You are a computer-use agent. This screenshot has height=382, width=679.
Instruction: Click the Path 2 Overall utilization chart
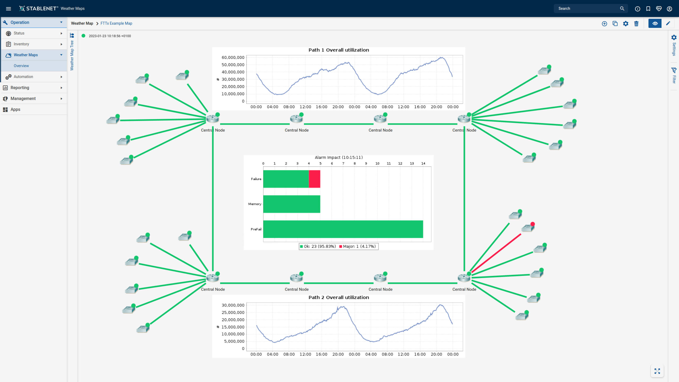pyautogui.click(x=339, y=326)
